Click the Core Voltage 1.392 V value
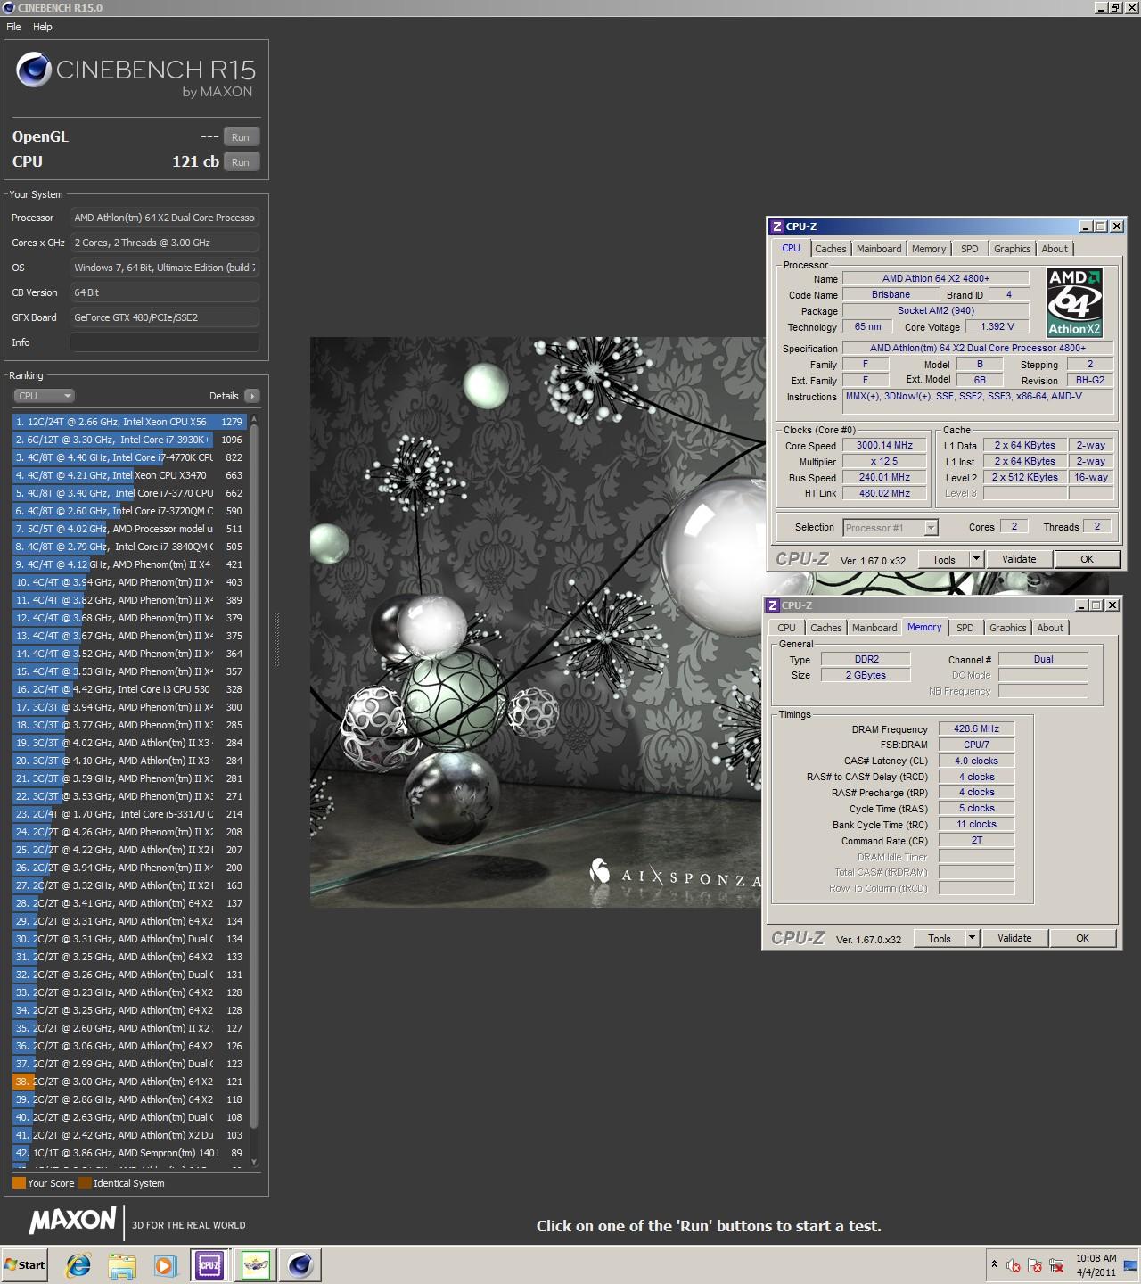The width and height of the screenshot is (1141, 1284). click(997, 327)
